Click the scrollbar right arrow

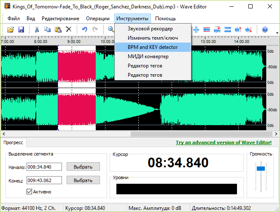(276, 134)
